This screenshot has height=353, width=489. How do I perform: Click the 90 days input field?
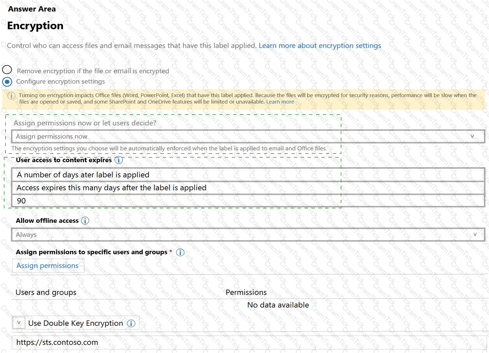point(248,201)
